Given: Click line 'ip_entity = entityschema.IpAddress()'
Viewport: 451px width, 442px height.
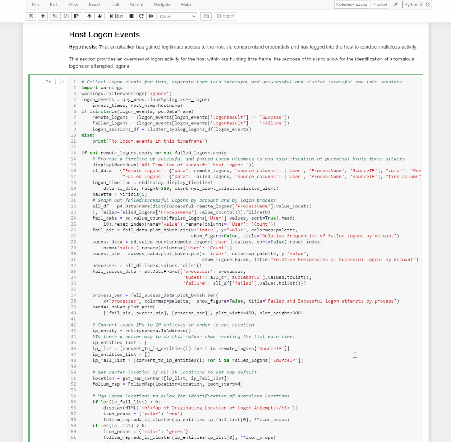Looking at the screenshot, I should [x=141, y=331].
